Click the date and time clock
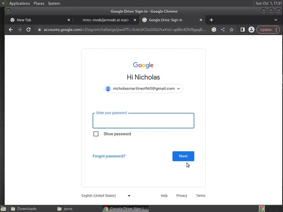Viewport: 283px width, 212px height. 269,3
